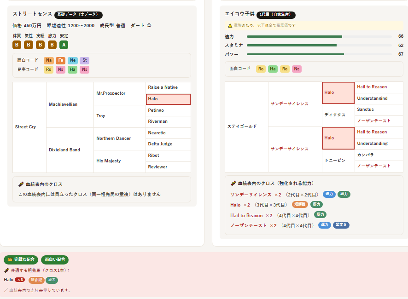Click Halo ×2 in the cross list
The width and height of the screenshot is (408, 299).
pyautogui.click(x=240, y=205)
